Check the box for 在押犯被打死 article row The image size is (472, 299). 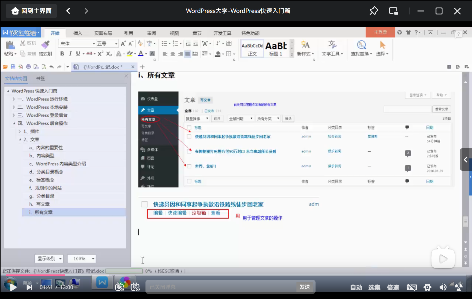click(189, 151)
